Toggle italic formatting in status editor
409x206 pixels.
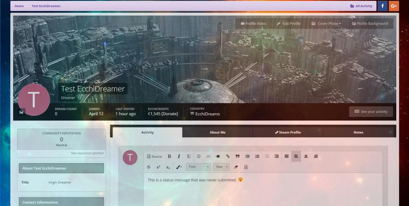[x=179, y=157]
